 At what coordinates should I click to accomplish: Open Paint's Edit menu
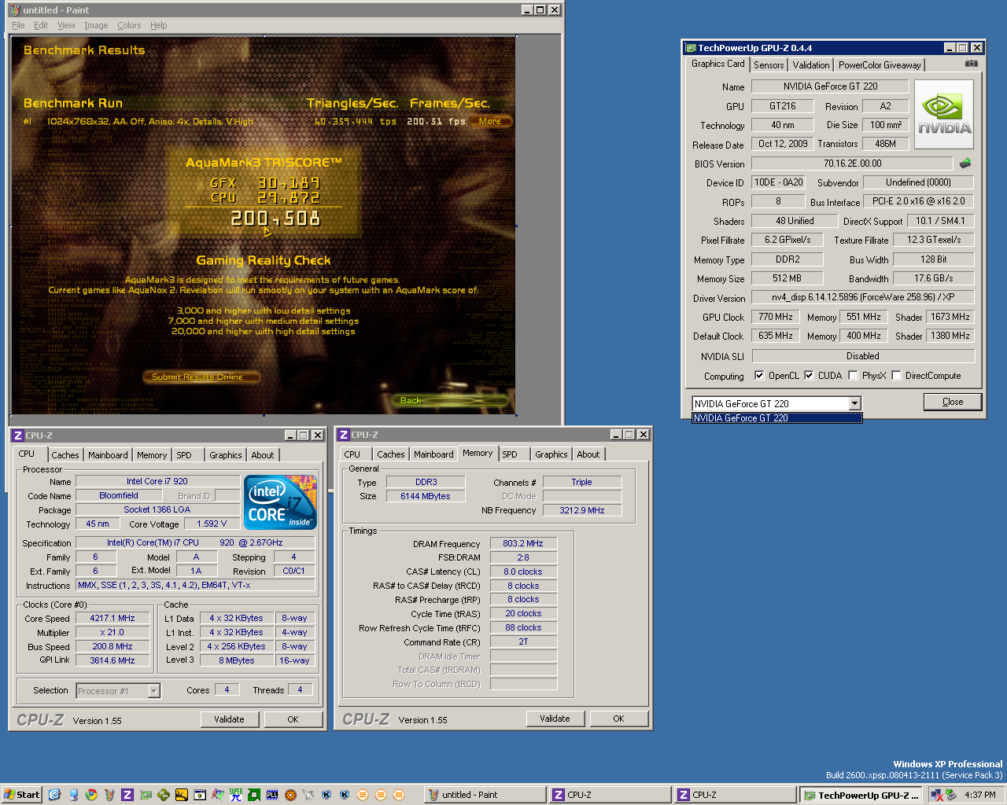tap(41, 25)
